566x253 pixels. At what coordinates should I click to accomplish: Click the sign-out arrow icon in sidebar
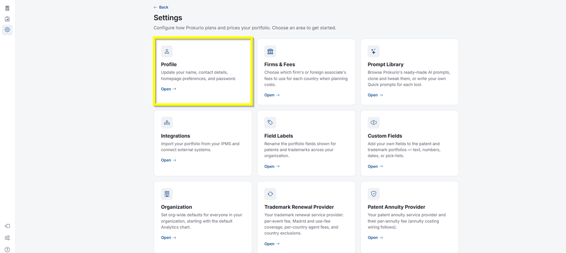click(x=7, y=226)
